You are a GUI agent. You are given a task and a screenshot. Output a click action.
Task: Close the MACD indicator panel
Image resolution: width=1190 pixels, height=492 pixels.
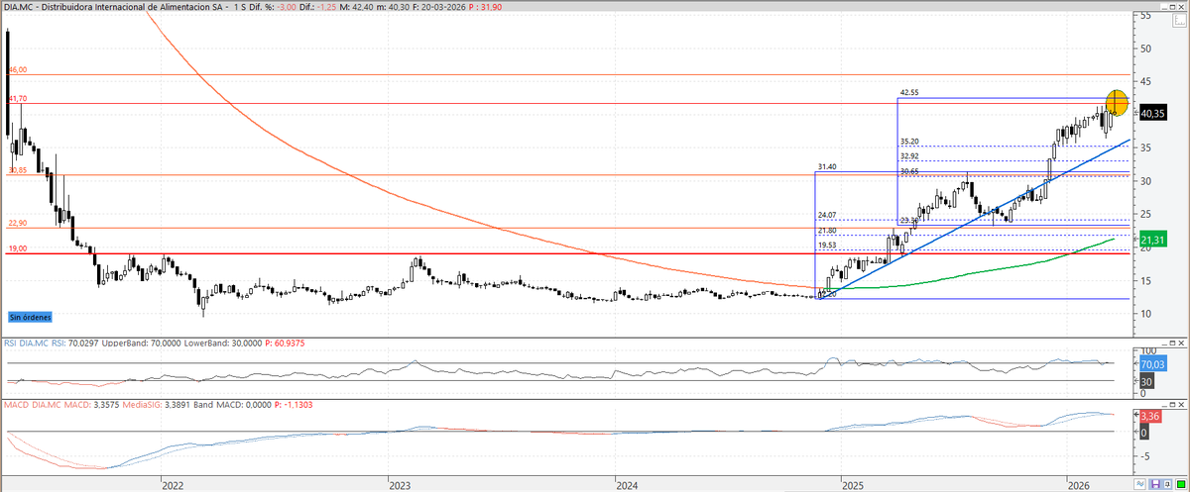1181,405
